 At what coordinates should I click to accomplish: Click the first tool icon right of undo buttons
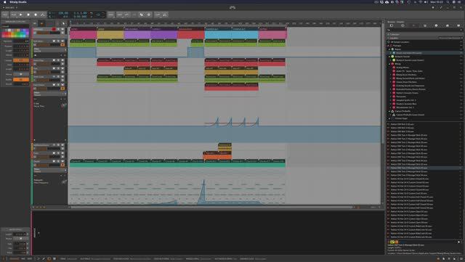coord(142,15)
